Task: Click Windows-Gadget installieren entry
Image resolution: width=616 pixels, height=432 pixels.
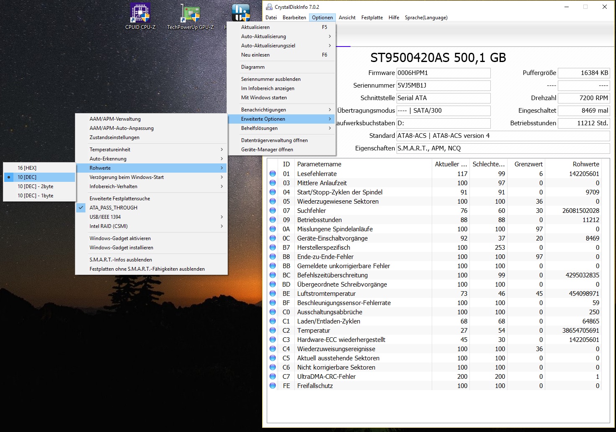Action: click(x=151, y=248)
